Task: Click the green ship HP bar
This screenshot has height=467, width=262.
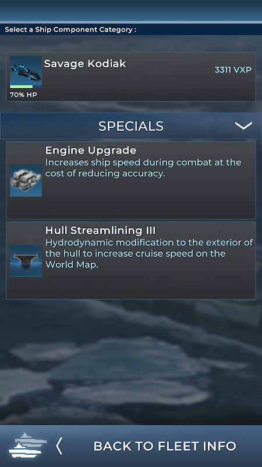Action: (22, 86)
